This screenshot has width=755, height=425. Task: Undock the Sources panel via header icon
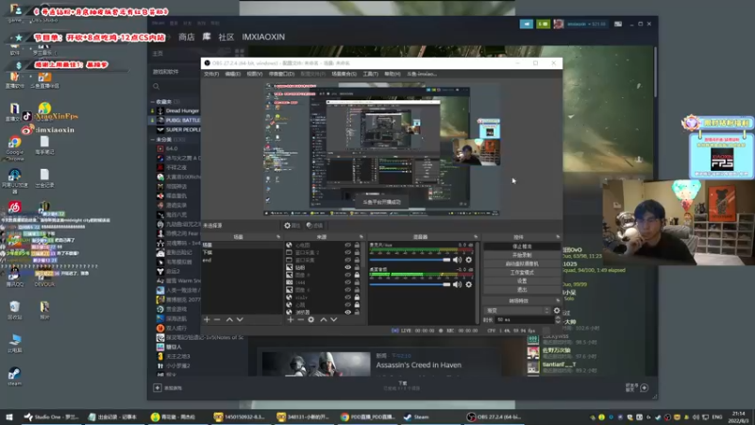361,237
